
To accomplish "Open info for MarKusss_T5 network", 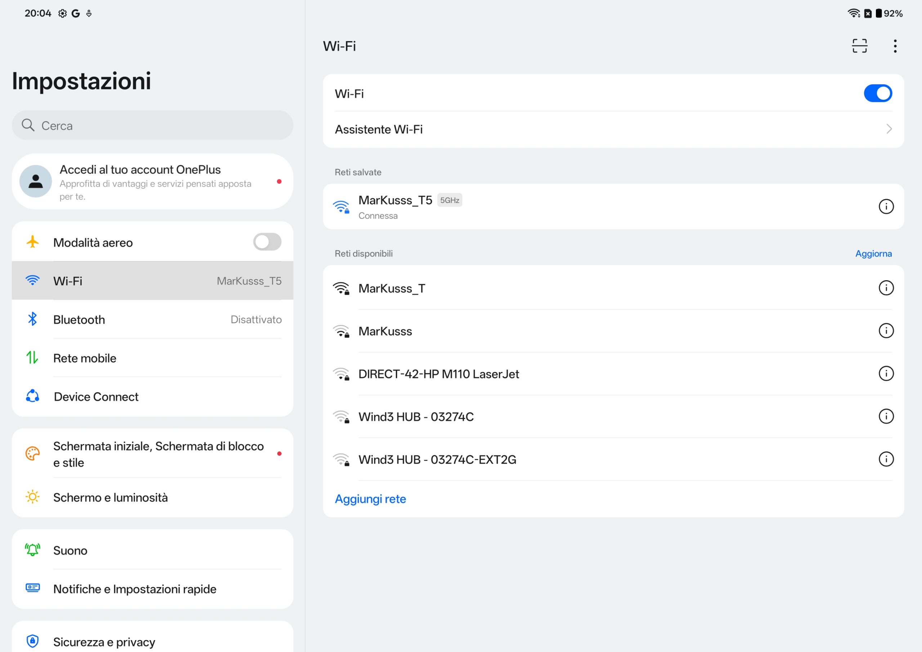I will click(886, 206).
